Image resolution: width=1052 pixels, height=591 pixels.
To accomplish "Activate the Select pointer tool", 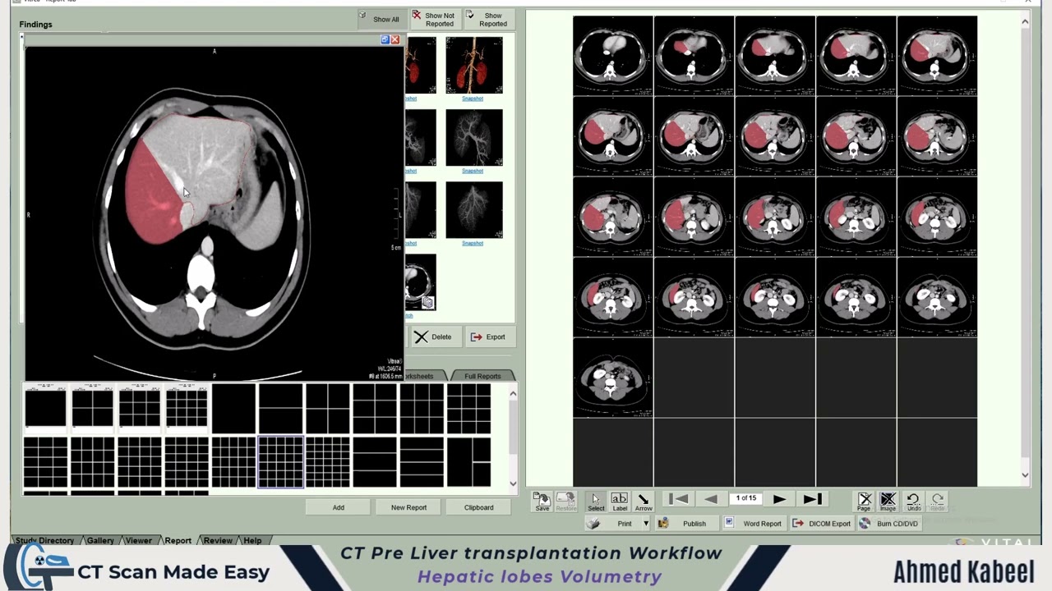I will click(596, 502).
